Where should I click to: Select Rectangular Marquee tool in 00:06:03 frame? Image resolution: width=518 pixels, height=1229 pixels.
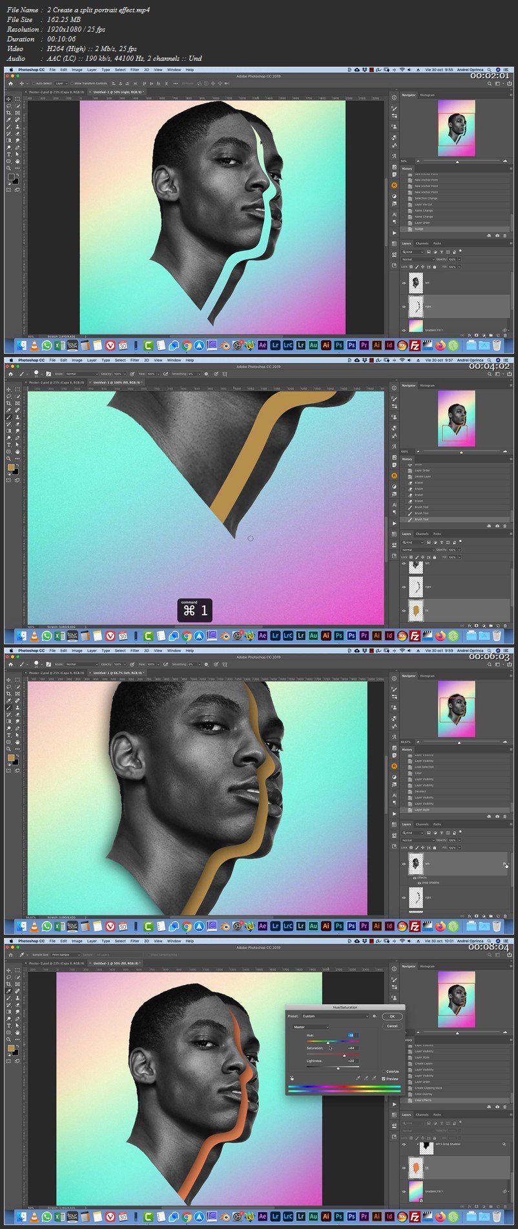pos(17,680)
